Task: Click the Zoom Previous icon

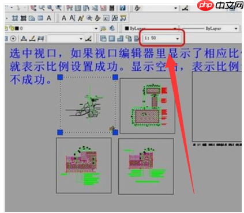Action: click(x=59, y=8)
